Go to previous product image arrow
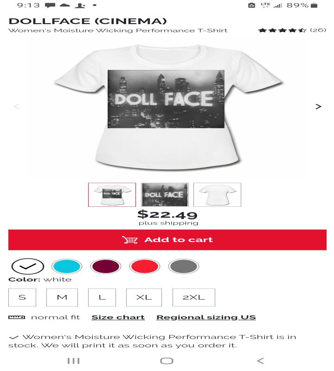Viewport: 334px width, 371px height. click(x=16, y=107)
